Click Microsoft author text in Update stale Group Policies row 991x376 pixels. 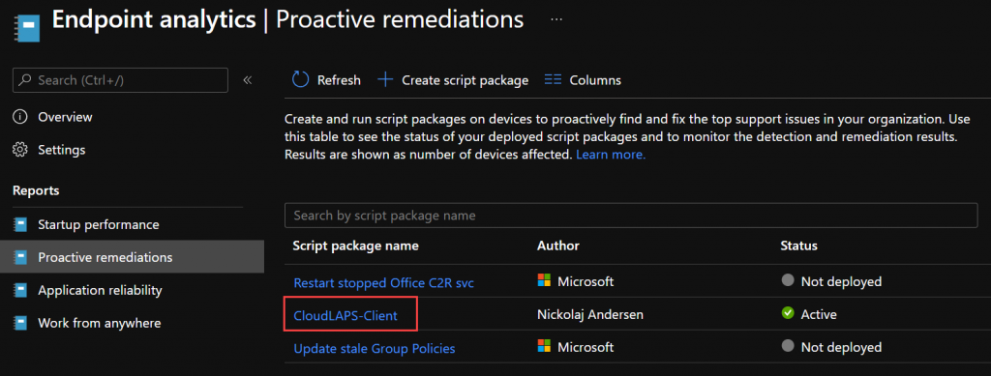[x=586, y=347]
